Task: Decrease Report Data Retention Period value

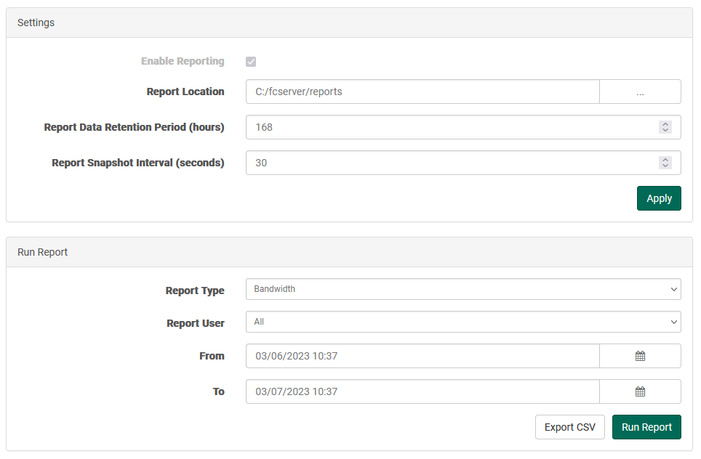Action: point(665,131)
